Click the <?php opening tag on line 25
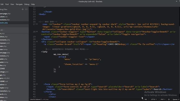180x101 pixels. click(x=44, y=52)
